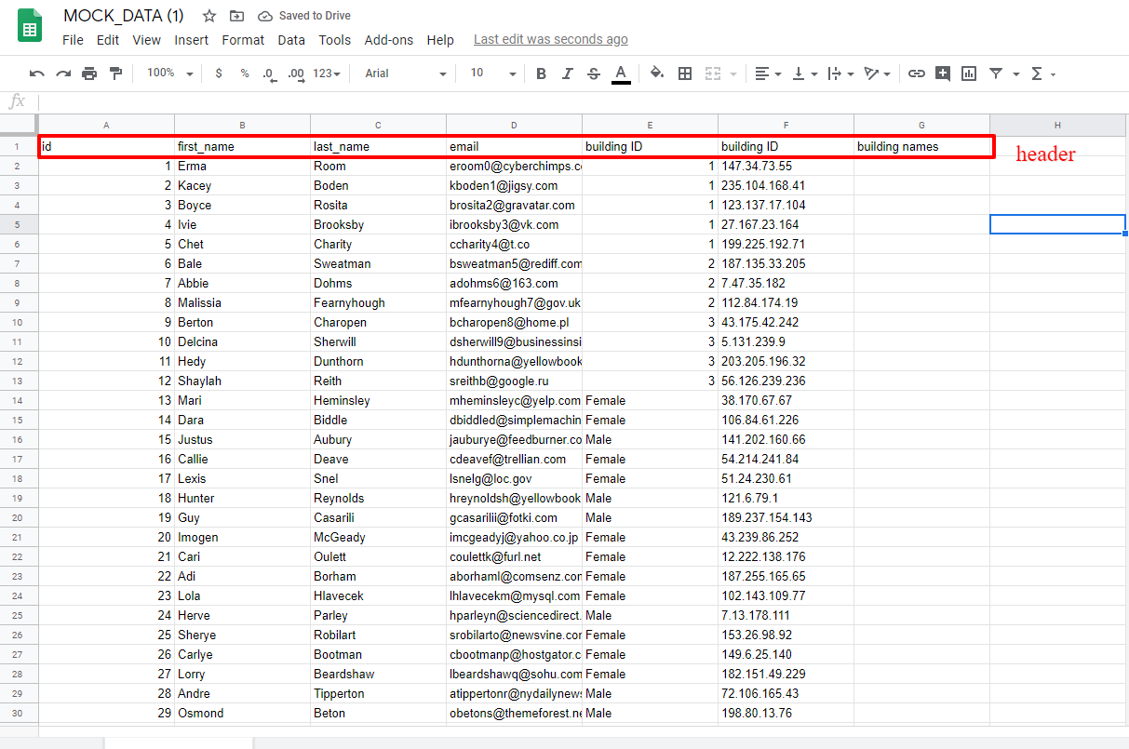Toggle bold formatting
This screenshot has width=1129, height=749.
(x=541, y=74)
